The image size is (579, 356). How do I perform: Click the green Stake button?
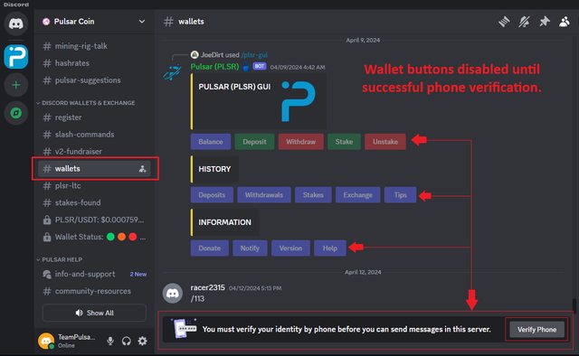click(x=344, y=142)
